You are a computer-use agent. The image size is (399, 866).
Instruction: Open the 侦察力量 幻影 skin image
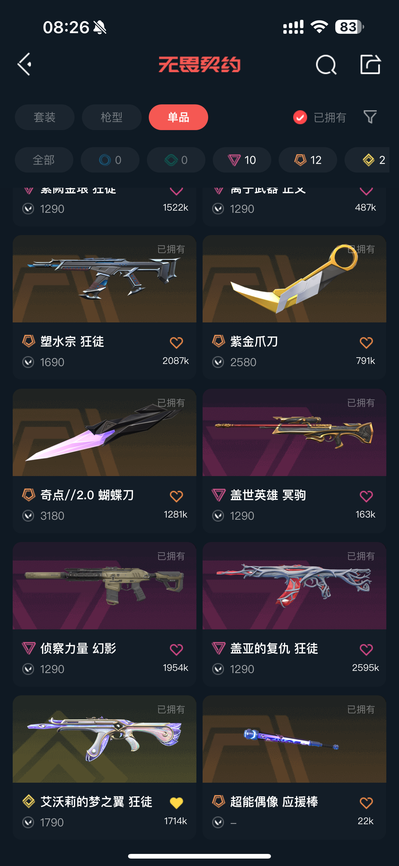click(x=105, y=586)
